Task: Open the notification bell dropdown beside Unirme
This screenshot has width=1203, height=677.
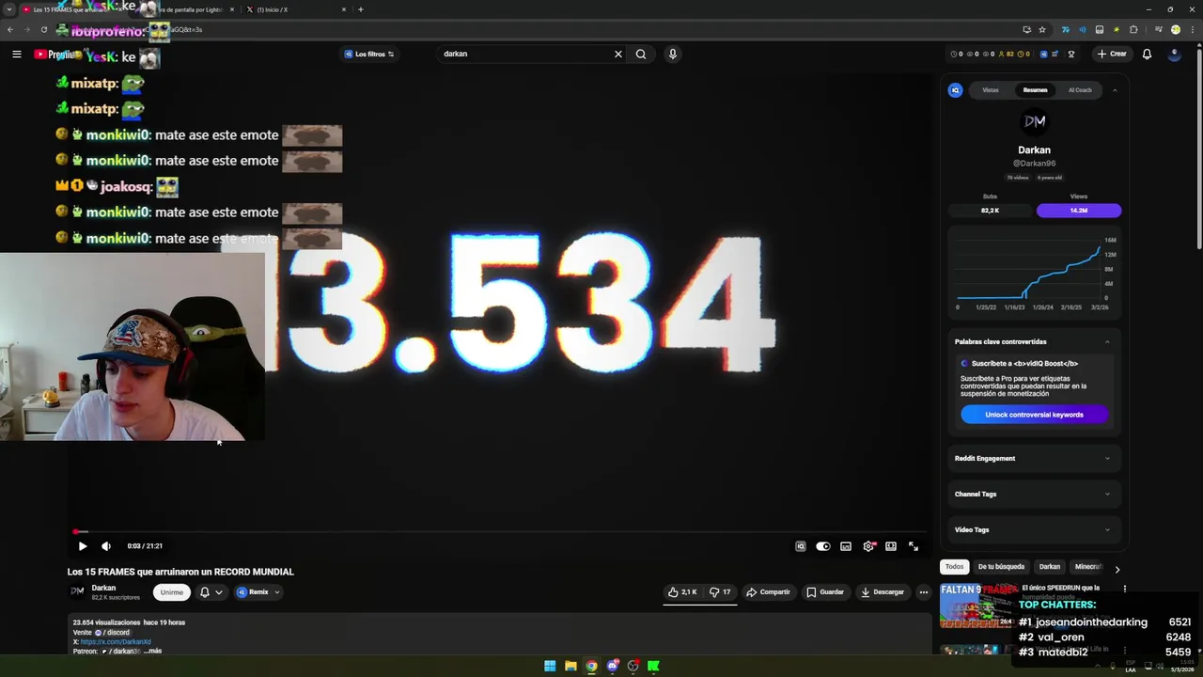Action: (x=211, y=592)
